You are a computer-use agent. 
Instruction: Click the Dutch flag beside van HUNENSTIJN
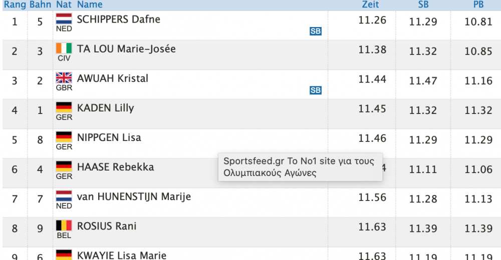pos(64,196)
